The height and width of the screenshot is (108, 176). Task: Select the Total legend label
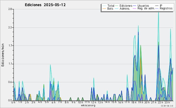[x=111, y=6]
